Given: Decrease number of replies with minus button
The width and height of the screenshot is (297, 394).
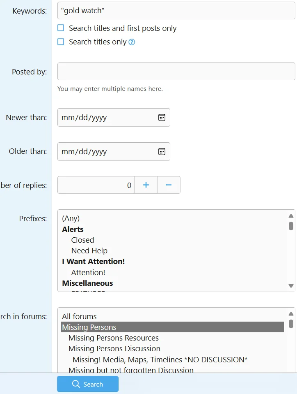Looking at the screenshot, I should point(169,185).
